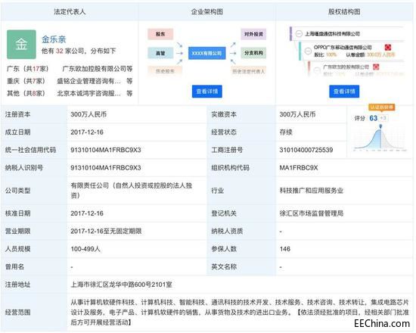Click the central XXXX有限公司 diagram box
The width and height of the screenshot is (416, 333).
207,53
